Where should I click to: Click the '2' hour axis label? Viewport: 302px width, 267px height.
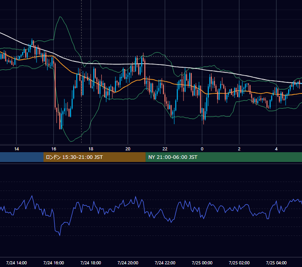tap(239, 149)
